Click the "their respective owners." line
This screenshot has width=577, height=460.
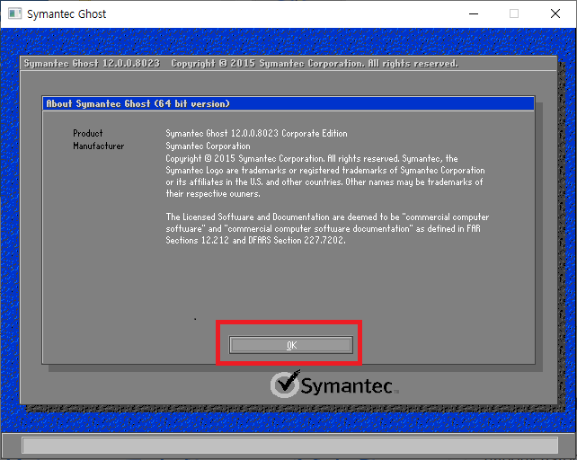tap(213, 193)
